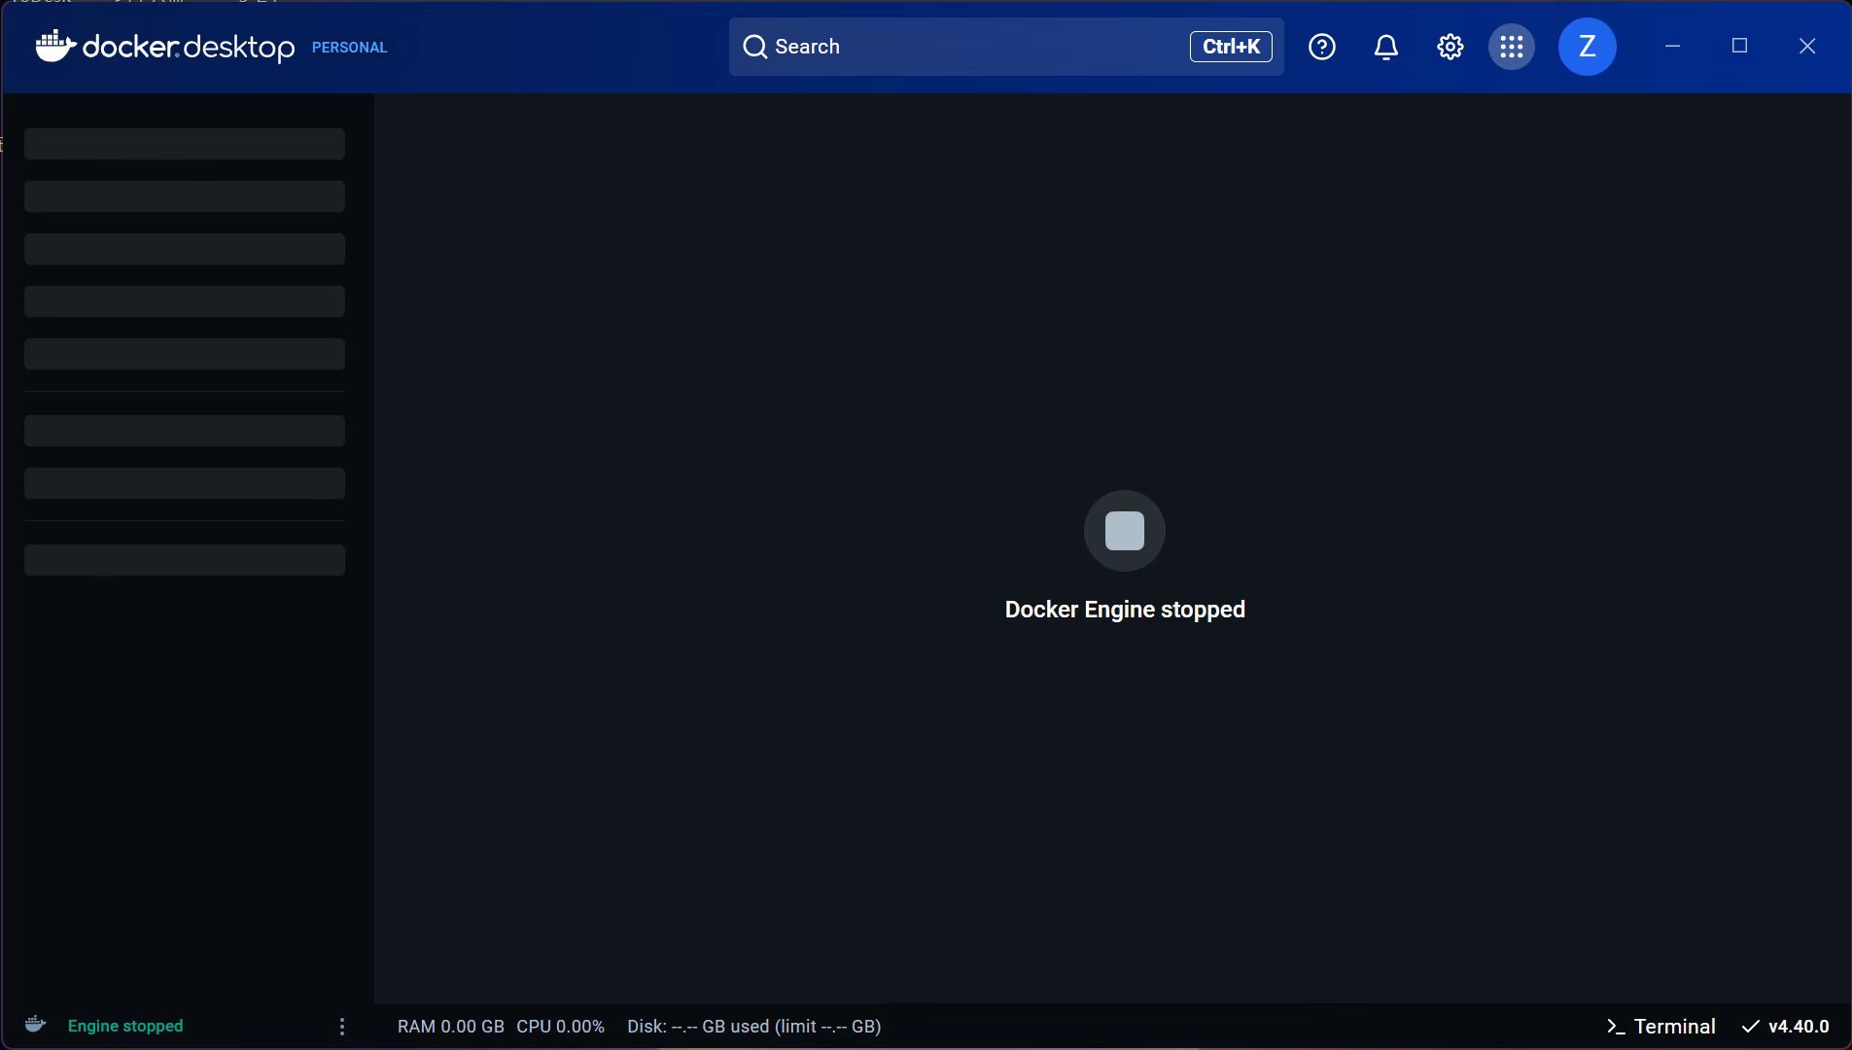Click the RAM 0.00 GB readout

[x=451, y=1027]
